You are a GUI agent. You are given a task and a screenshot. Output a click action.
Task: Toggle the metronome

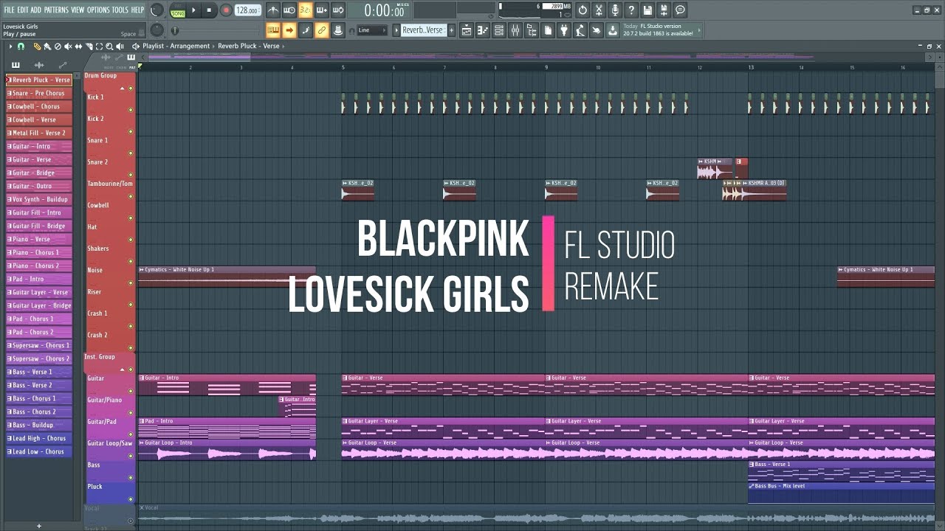pos(273,10)
